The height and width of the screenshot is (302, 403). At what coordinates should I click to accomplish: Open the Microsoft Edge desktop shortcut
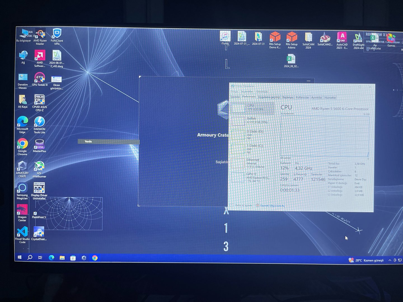click(22, 125)
